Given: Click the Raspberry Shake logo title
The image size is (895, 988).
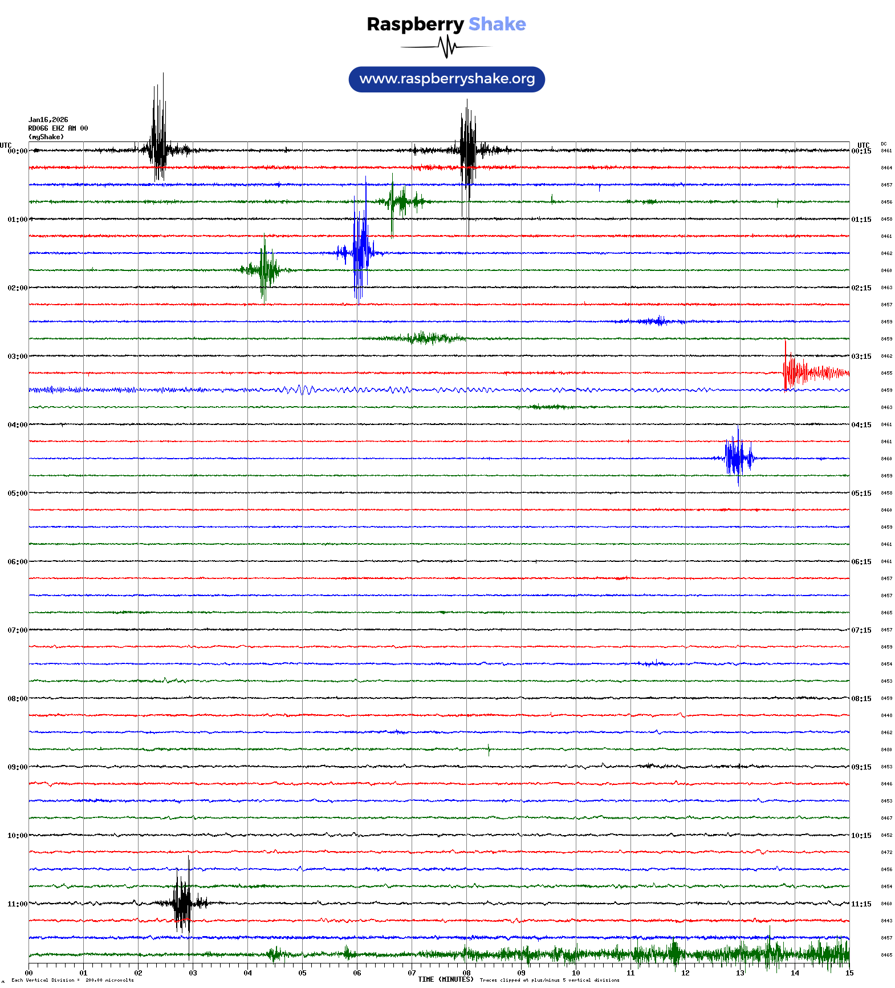Looking at the screenshot, I should tap(446, 24).
